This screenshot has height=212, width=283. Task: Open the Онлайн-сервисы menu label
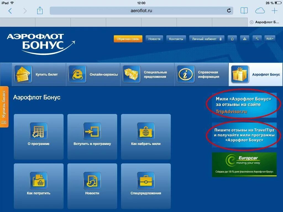click(x=104, y=75)
